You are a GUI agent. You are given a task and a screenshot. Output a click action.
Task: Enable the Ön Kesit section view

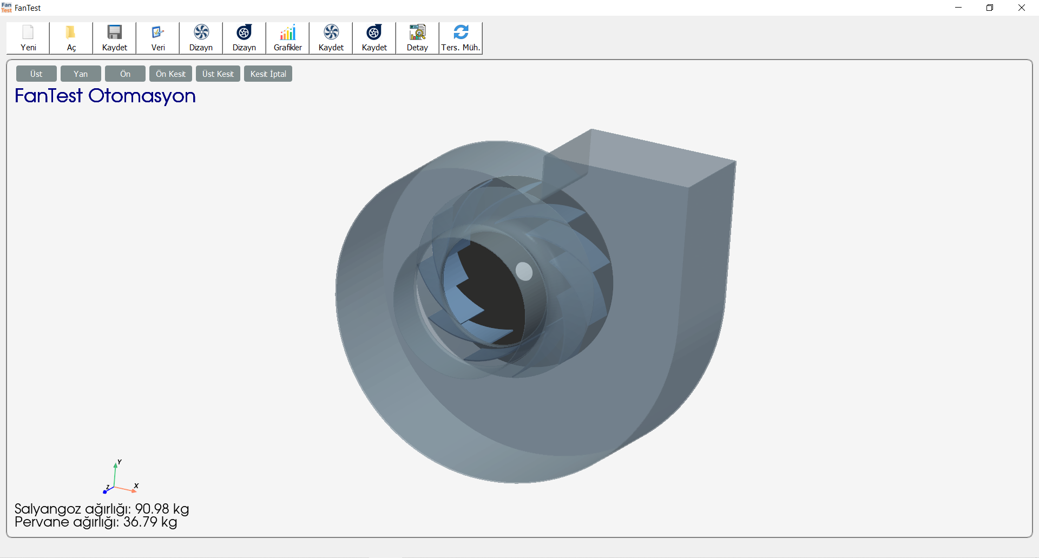tap(170, 74)
